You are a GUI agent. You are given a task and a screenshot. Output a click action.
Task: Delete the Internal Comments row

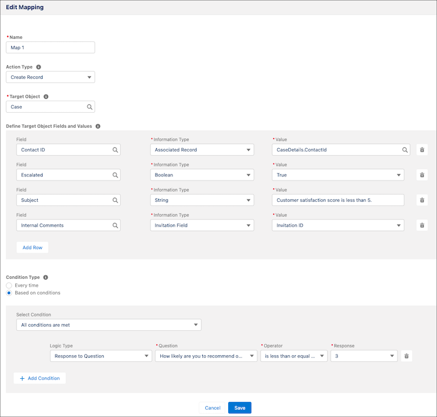click(422, 225)
